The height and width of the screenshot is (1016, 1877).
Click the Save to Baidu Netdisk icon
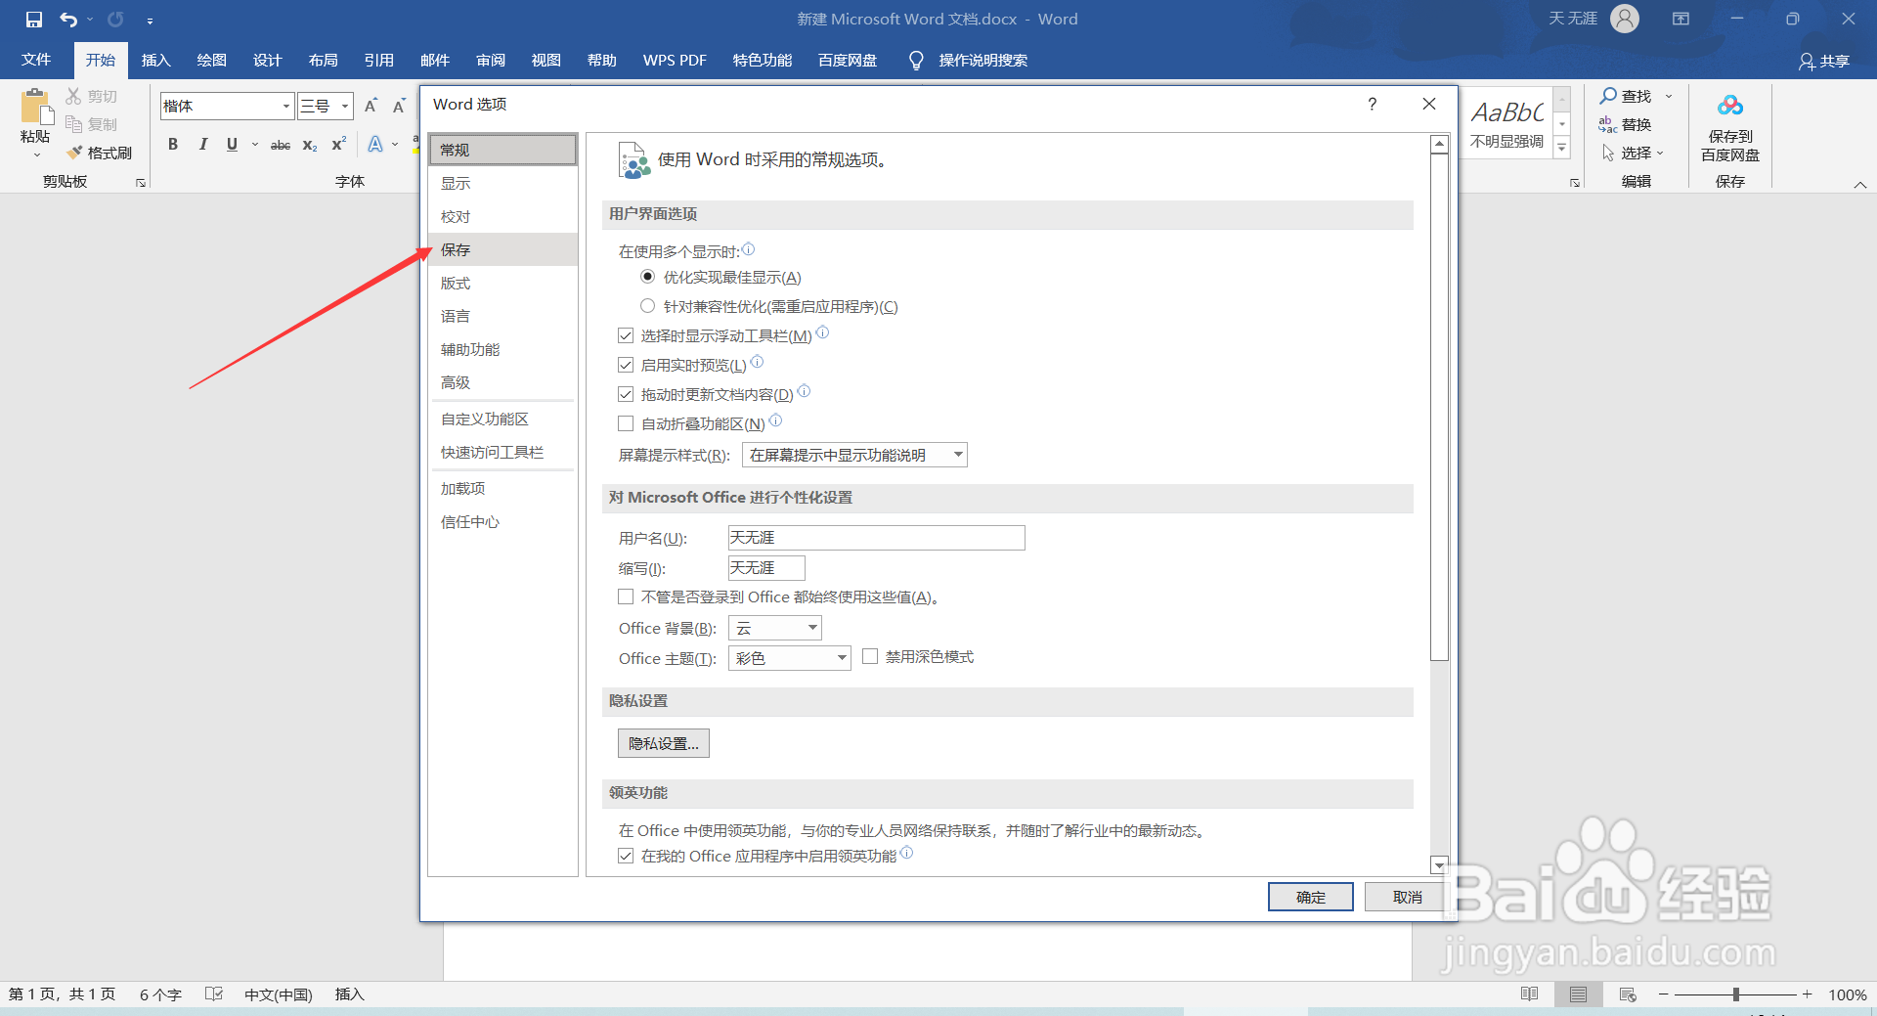click(1730, 105)
